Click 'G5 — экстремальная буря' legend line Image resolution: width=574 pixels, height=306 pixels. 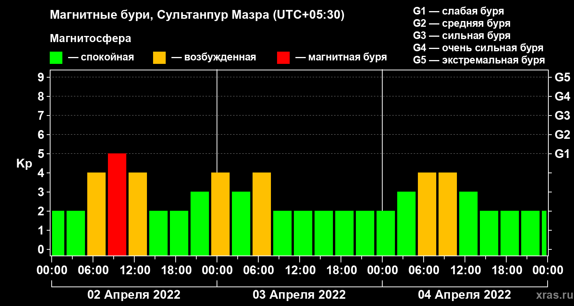479,60
